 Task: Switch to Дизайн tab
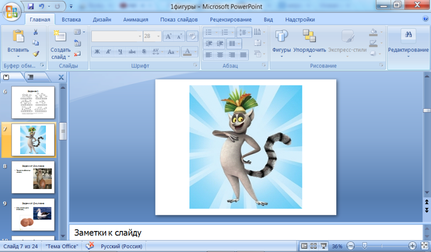[x=102, y=20]
